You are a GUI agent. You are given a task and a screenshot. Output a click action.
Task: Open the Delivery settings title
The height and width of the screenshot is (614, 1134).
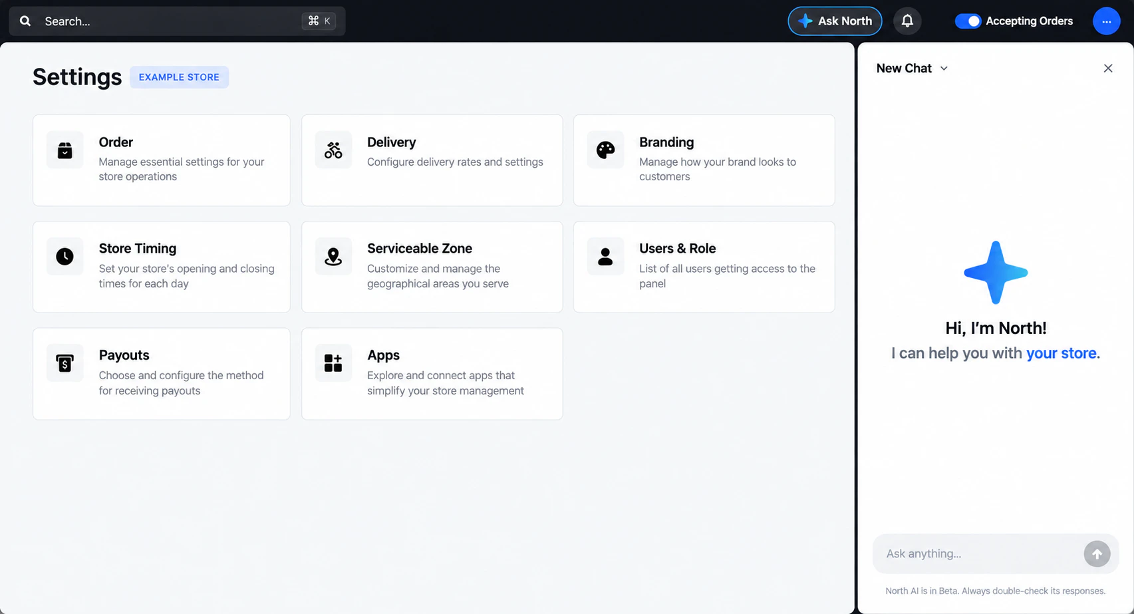(391, 142)
